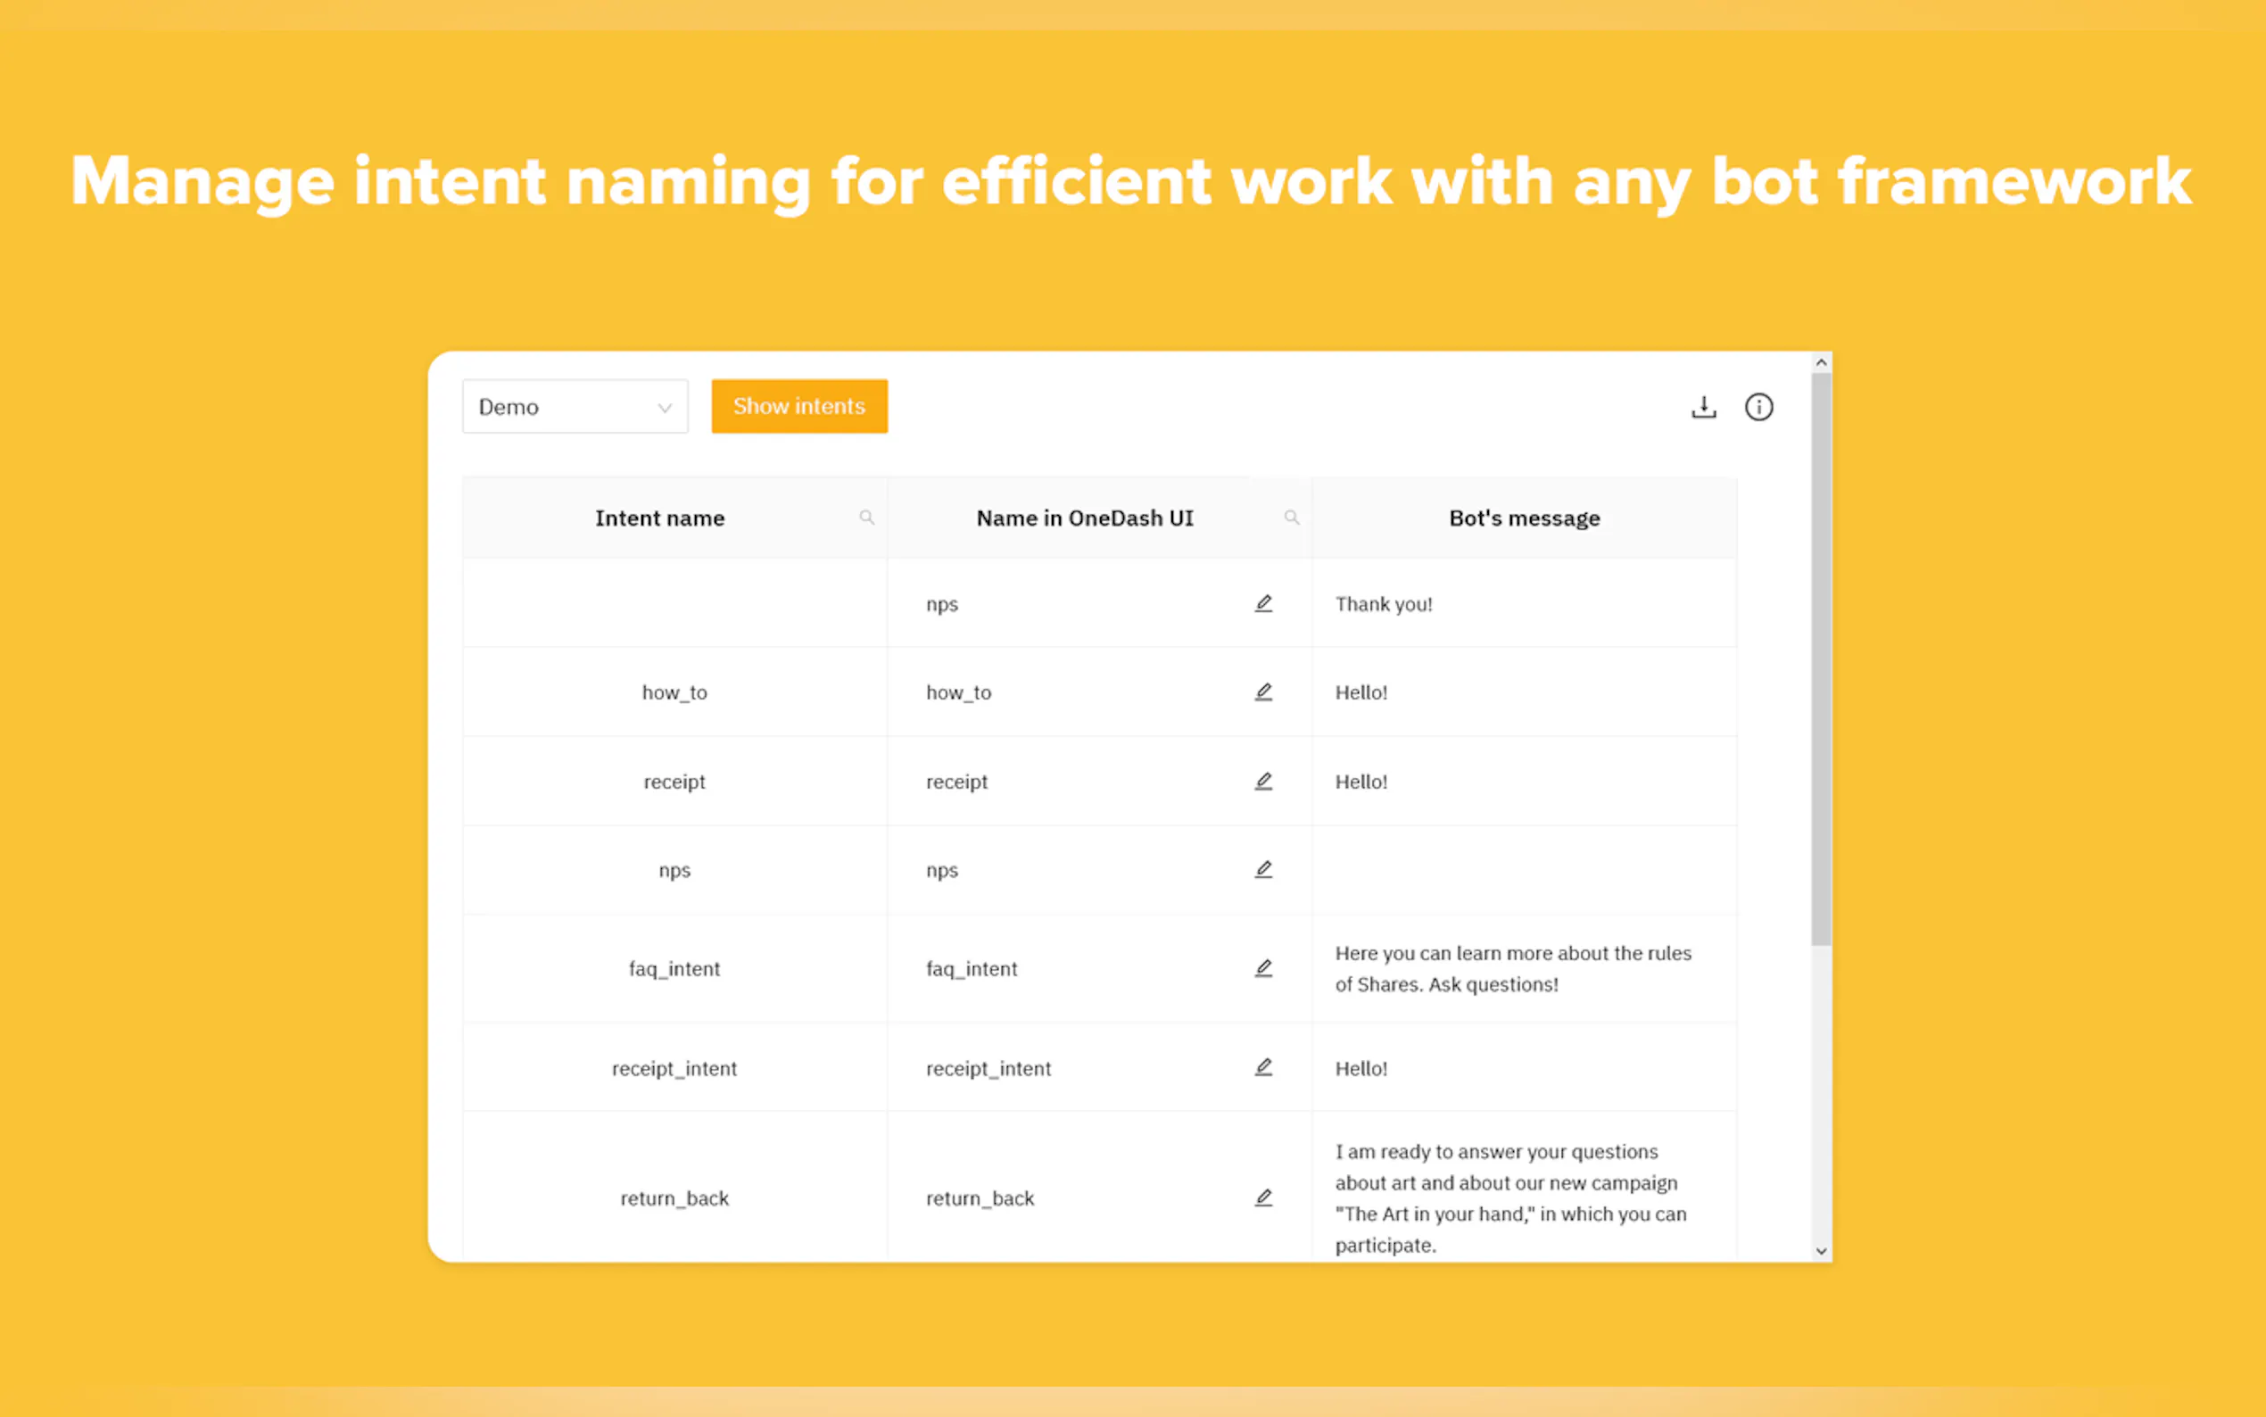Click edit pencil for receipt_intent row
The width and height of the screenshot is (2266, 1417).
[1262, 1066]
